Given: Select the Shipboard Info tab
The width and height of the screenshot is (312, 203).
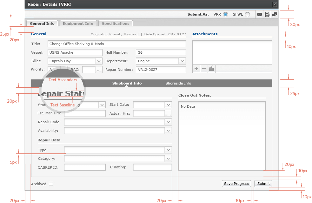Looking at the screenshot, I should click(x=127, y=83).
